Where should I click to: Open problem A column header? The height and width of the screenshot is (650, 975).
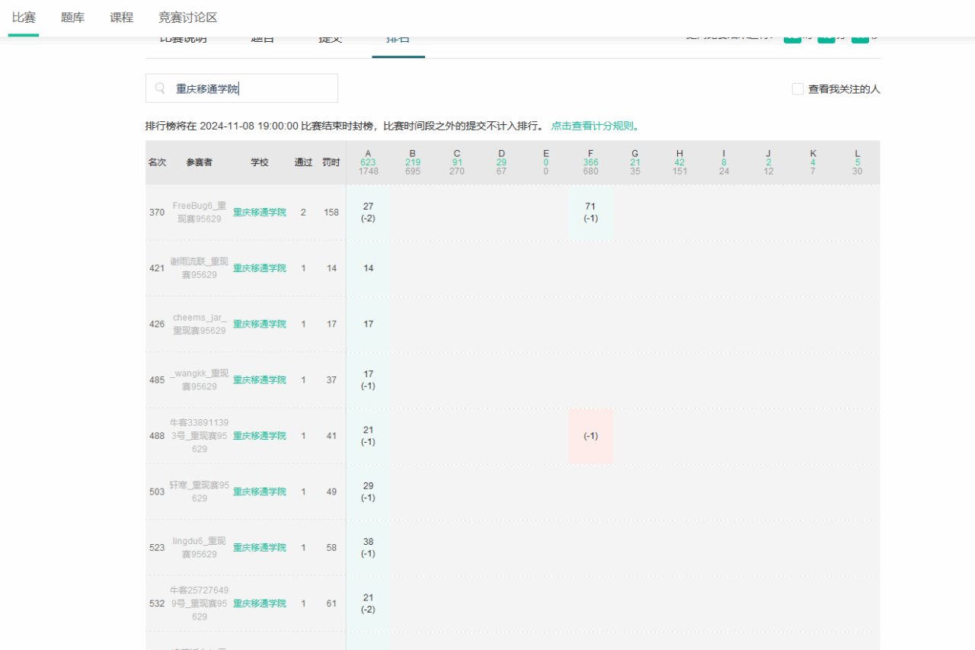coord(368,153)
